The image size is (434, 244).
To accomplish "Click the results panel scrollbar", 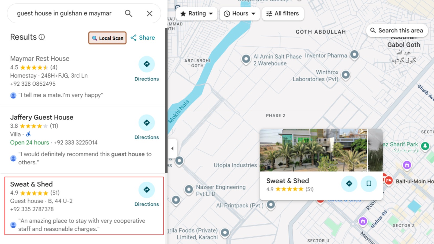I will 166,100.
